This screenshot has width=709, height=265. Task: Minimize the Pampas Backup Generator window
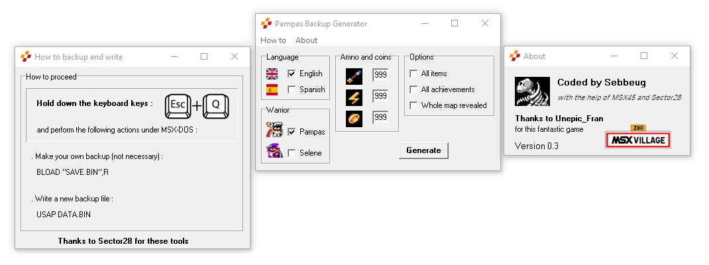click(x=425, y=23)
